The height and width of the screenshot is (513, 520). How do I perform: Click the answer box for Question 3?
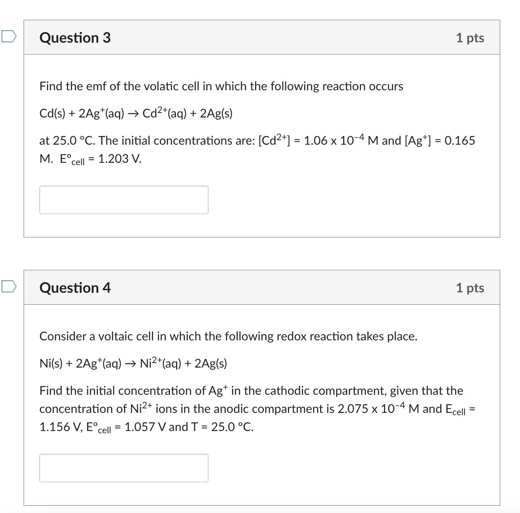[124, 200]
